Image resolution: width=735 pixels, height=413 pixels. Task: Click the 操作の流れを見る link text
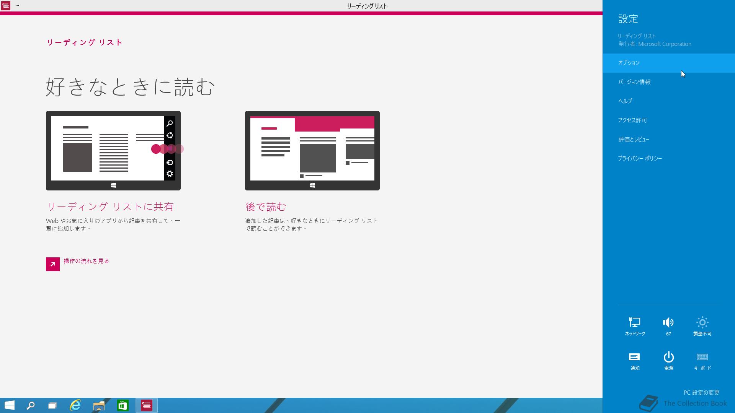click(x=86, y=261)
